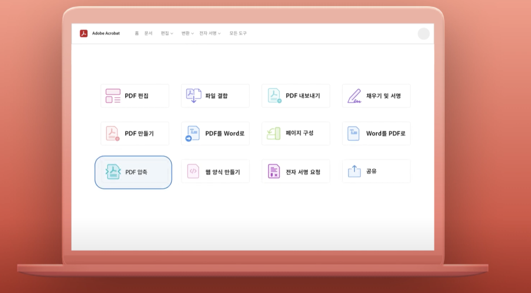This screenshot has height=293, width=531.
Task: Open the 문서 menu item
Action: tap(148, 33)
